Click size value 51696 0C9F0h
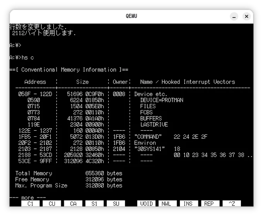263x216 pixels. (x=85, y=94)
